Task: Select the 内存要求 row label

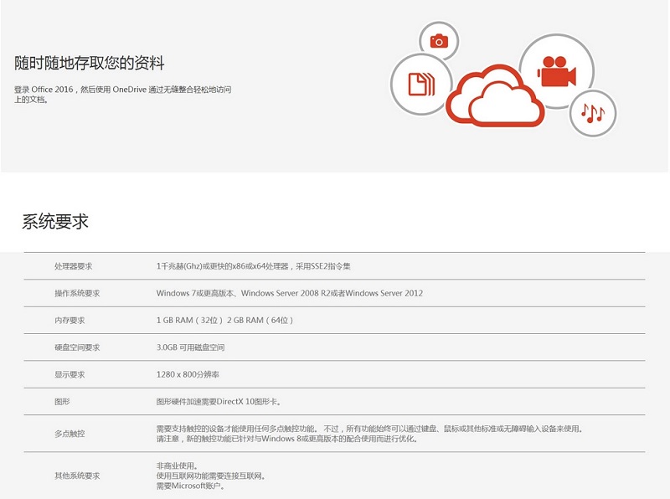Action: [x=70, y=320]
